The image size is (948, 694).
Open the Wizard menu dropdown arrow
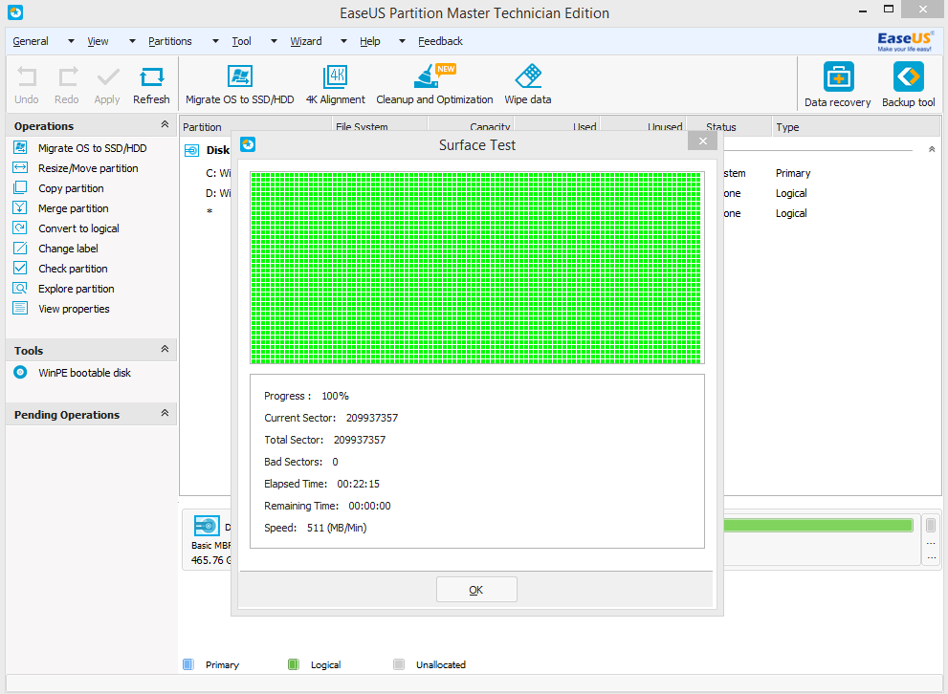pos(343,41)
